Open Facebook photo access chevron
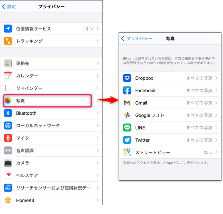The width and height of the screenshot is (223, 214). pyautogui.click(x=216, y=90)
